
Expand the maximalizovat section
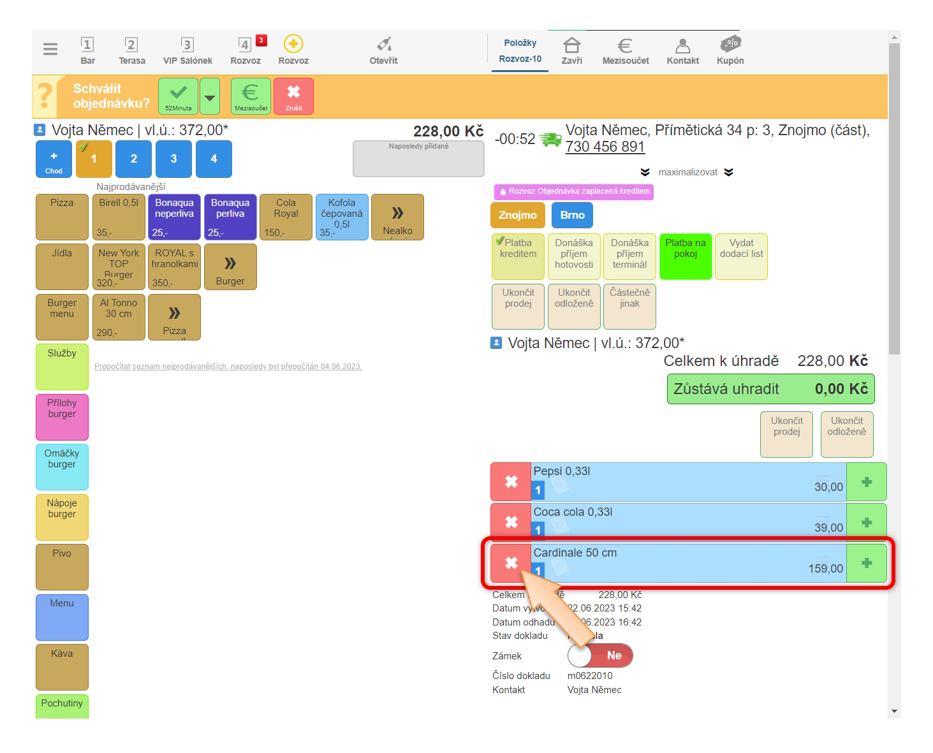pos(687,172)
